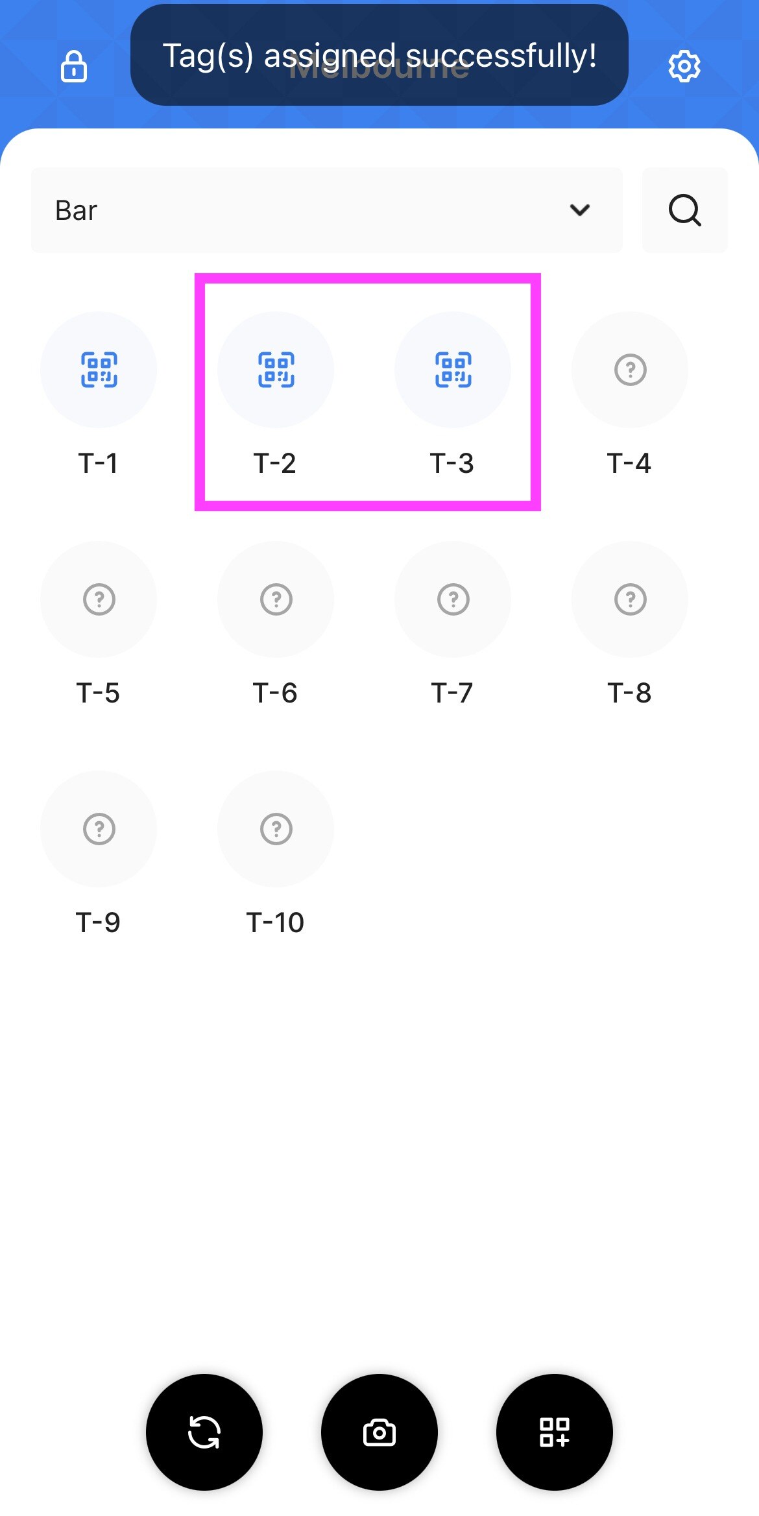Select T-2 QR tag icon

click(x=276, y=370)
